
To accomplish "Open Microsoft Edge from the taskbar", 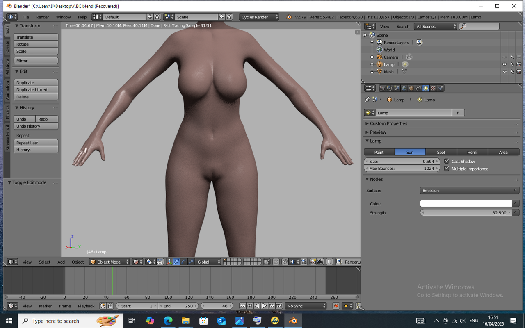I will (x=168, y=321).
